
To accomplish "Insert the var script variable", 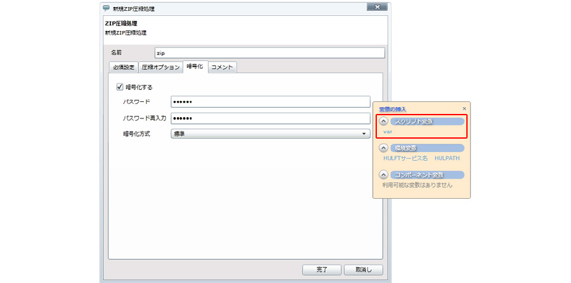I will point(388,132).
